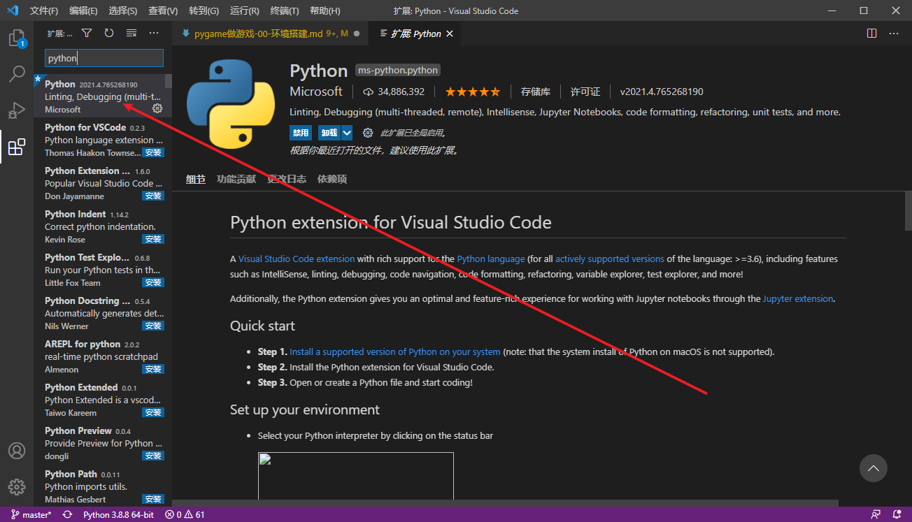The width and height of the screenshot is (912, 522).
Task: Open the Manage gear in activity bar
Action: click(17, 487)
